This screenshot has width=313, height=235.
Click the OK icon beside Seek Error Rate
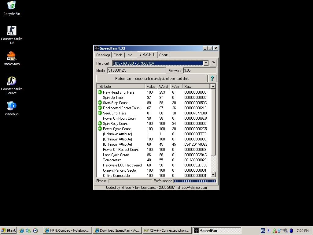[100, 113]
